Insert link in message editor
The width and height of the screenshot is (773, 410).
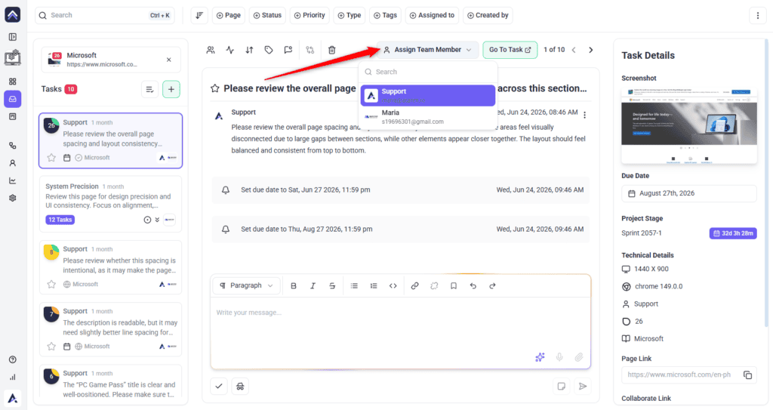pyautogui.click(x=414, y=285)
